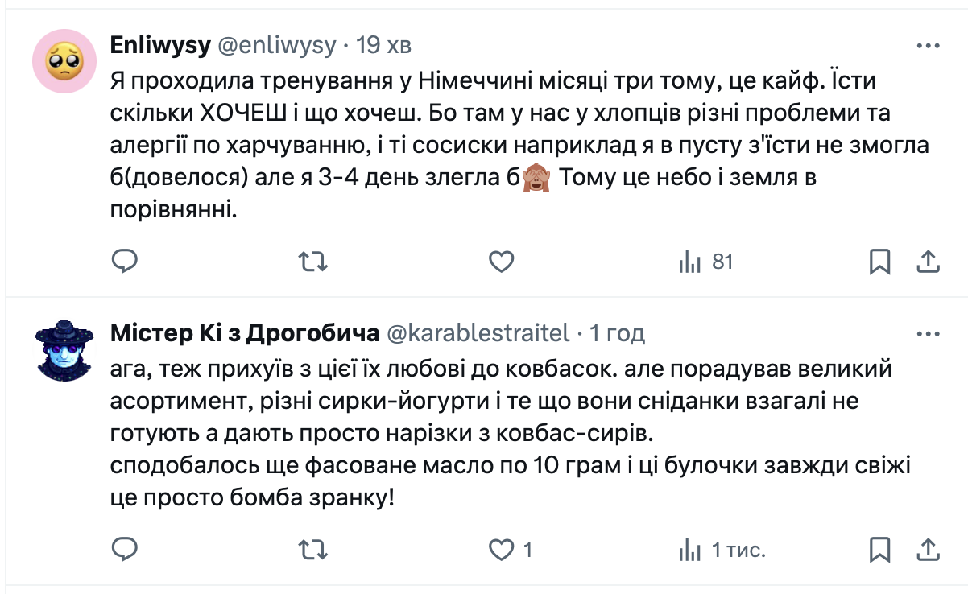Image resolution: width=968 pixels, height=594 pixels.
Task: Reply to Містер Кі's tweet
Action: coord(124,550)
